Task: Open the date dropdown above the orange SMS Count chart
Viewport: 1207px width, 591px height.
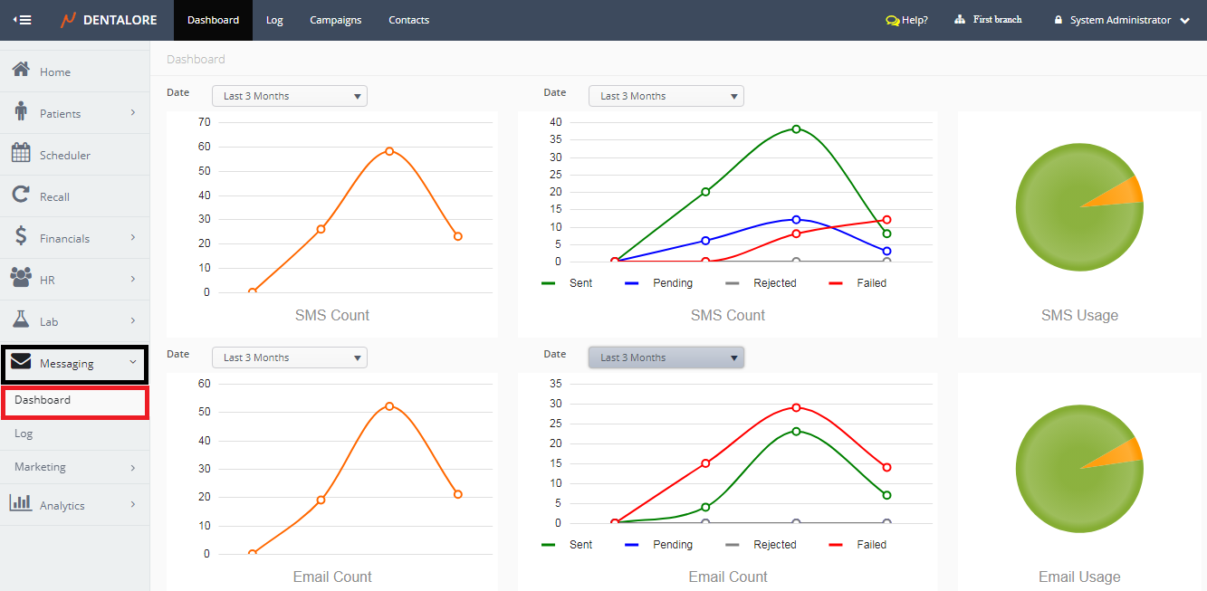Action: (x=290, y=96)
